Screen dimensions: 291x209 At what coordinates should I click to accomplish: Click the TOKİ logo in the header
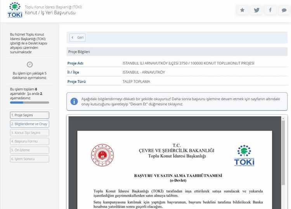15,10
